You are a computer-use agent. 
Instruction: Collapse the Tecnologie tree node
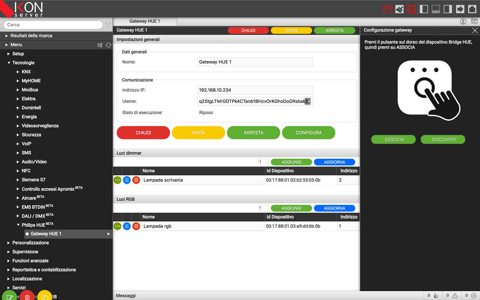[x=9, y=63]
